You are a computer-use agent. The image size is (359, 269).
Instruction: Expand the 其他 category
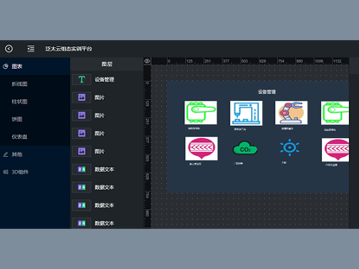[x=17, y=154]
